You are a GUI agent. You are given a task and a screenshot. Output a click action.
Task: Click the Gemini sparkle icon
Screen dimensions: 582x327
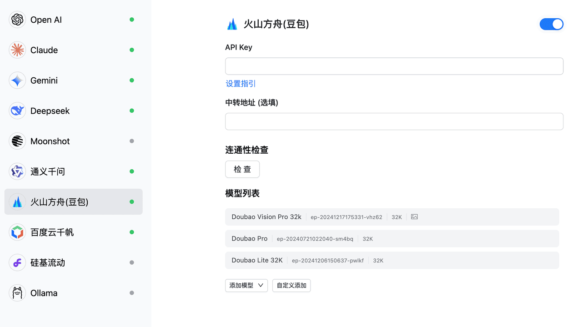[x=17, y=80]
